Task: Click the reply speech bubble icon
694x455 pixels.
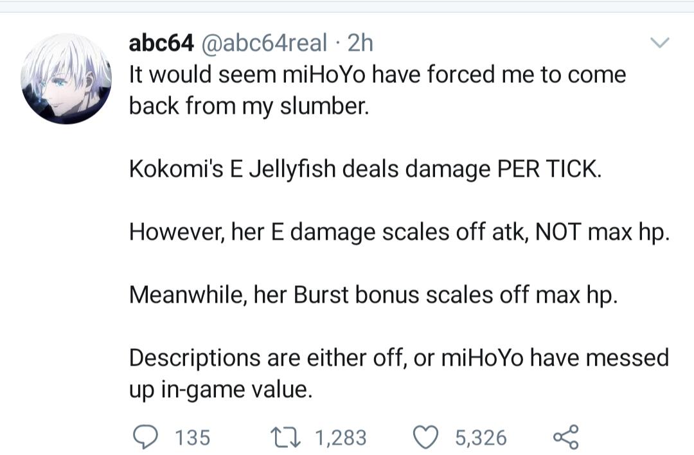Action: click(146, 437)
